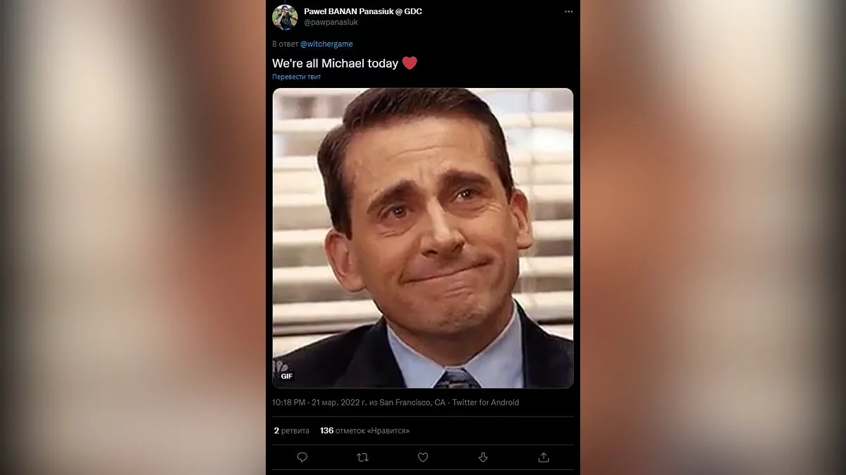Click the GIF badge on the image
Viewport: 846px width, 475px height.
coord(286,376)
